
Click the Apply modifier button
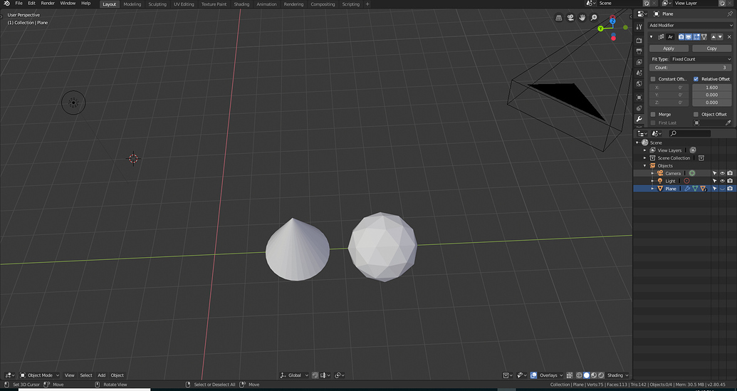pos(669,48)
